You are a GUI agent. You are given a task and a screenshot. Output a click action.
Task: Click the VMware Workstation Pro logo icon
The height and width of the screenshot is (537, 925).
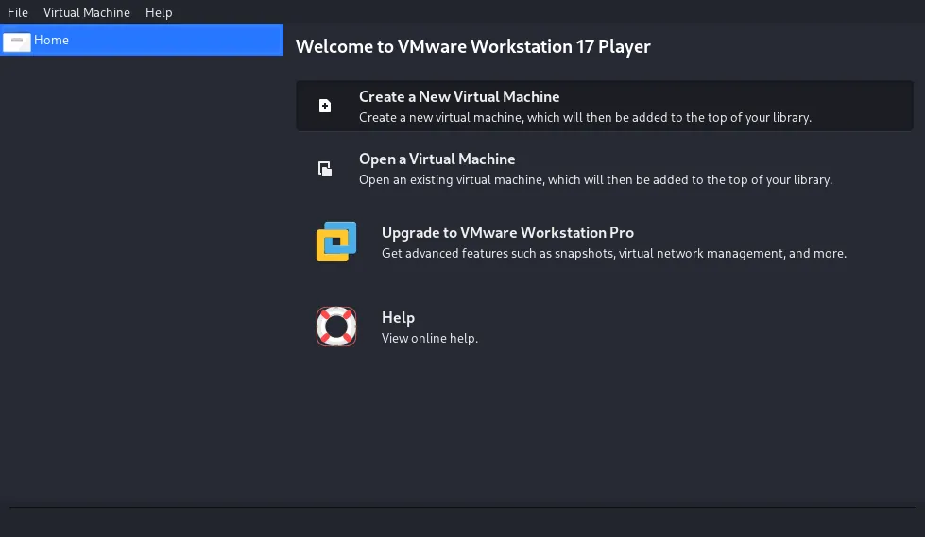coord(336,242)
